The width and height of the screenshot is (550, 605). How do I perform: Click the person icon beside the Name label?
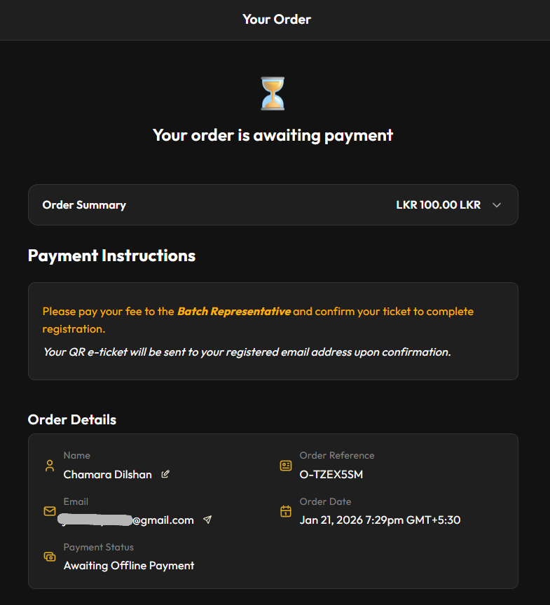49,466
